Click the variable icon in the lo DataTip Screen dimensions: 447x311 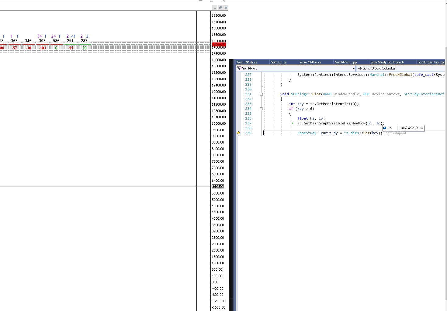click(x=385, y=128)
